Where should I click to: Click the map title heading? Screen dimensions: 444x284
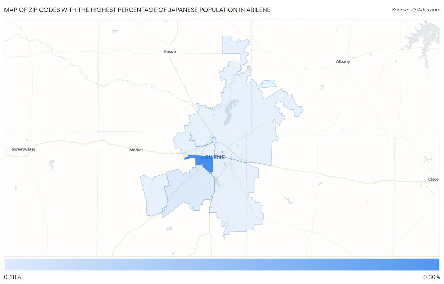pos(137,10)
